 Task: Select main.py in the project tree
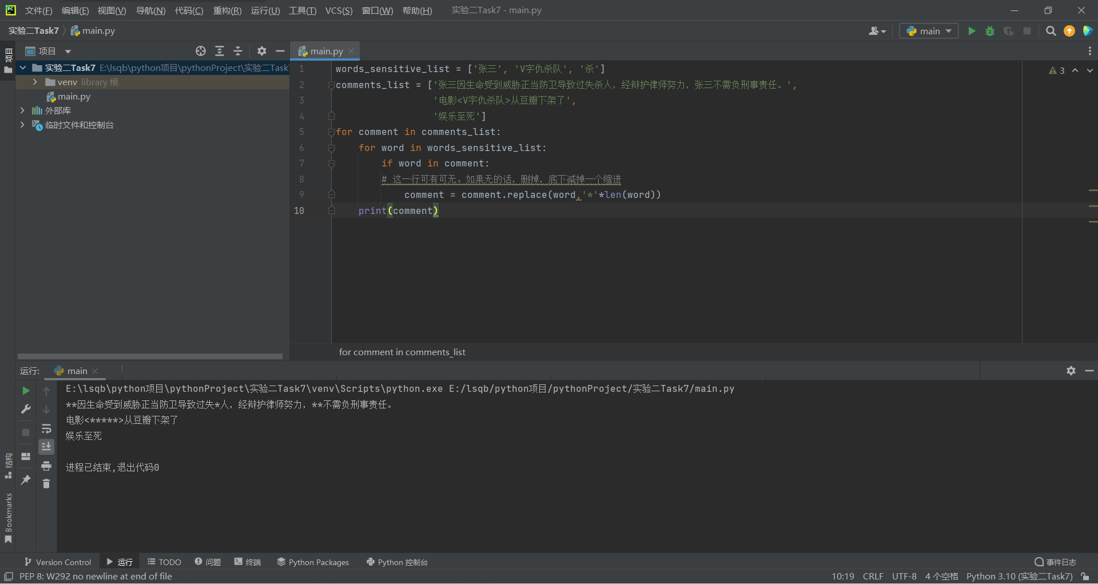74,97
